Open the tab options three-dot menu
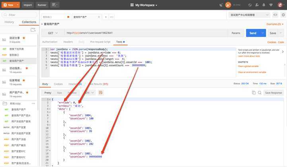 pyautogui.click(x=111, y=17)
